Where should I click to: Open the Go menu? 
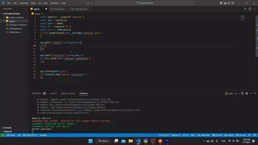pos(40,3)
